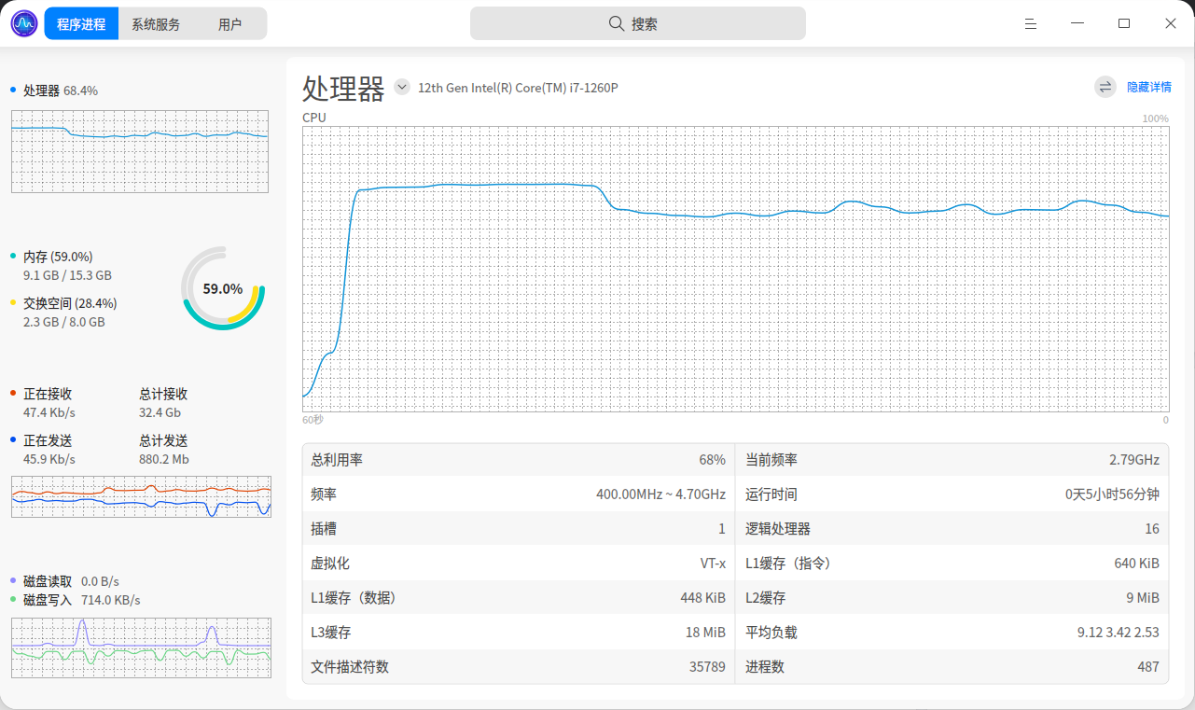
Task: Click the 逻辑处理器 16 row
Action: [952, 529]
